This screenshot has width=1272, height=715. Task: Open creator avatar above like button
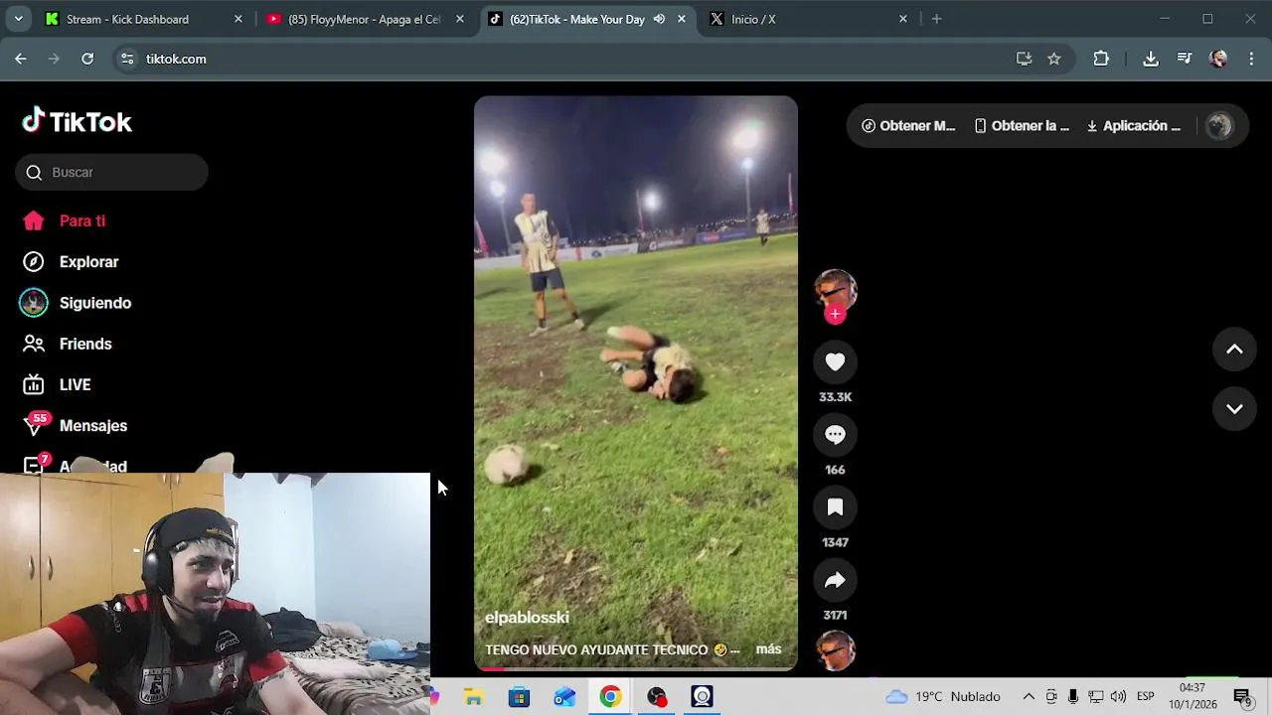[x=835, y=289]
